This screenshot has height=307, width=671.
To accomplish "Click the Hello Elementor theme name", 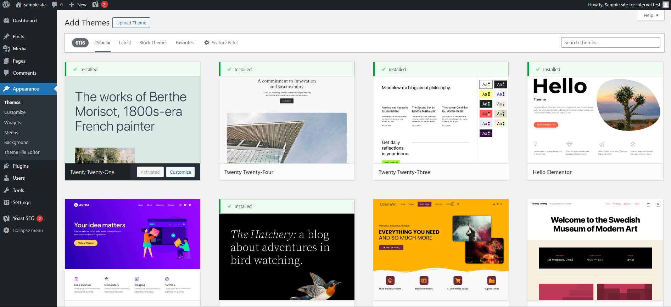I will pos(552,172).
